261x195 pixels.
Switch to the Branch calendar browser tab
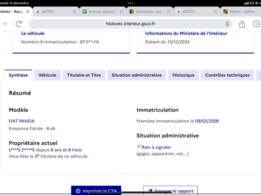point(103,12)
